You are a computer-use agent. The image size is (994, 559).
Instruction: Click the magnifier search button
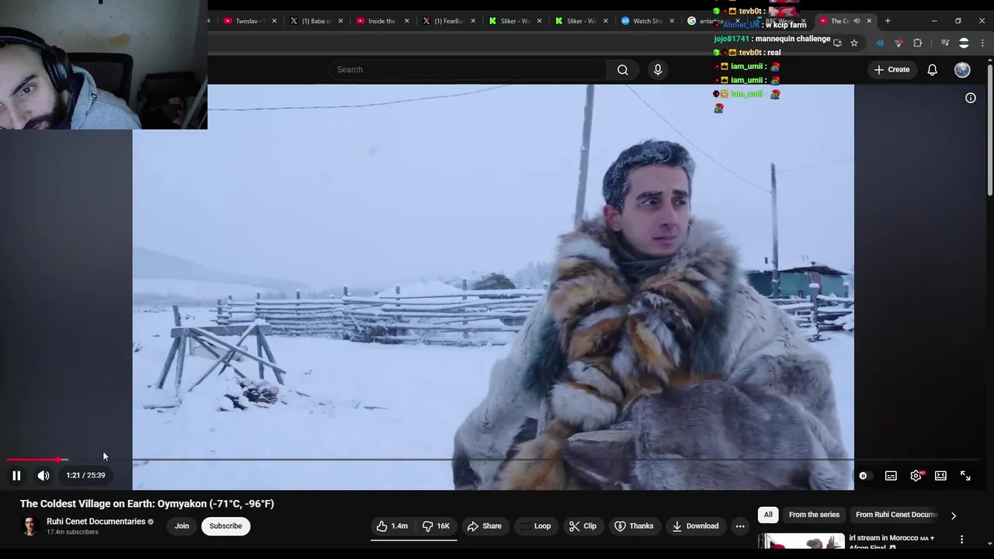click(623, 70)
